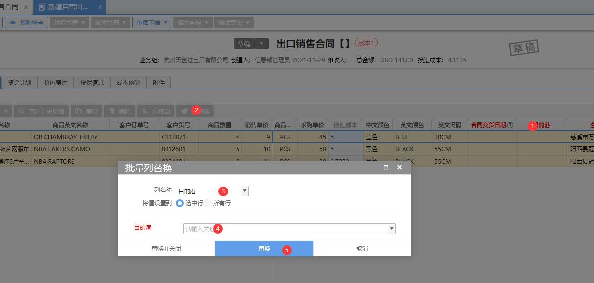Switch to the 成本预测 tab
This screenshot has width=594, height=283.
pyautogui.click(x=127, y=82)
